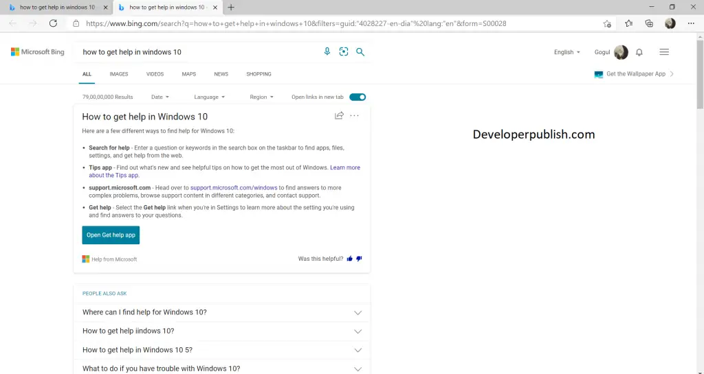Open Bing notifications bell
The width and height of the screenshot is (704, 374).
(639, 52)
